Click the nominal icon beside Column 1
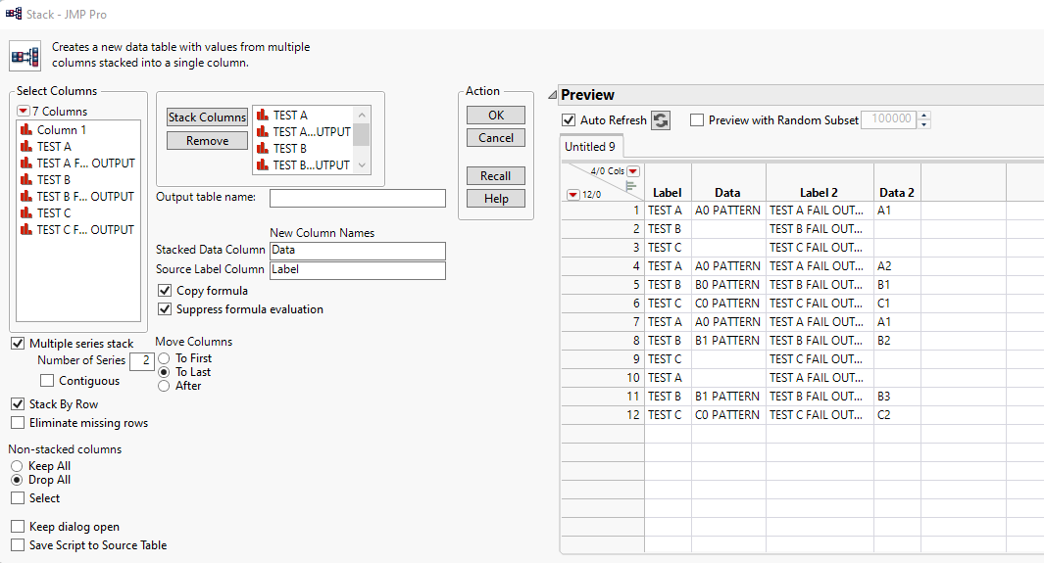This screenshot has height=563, width=1044. click(x=26, y=130)
